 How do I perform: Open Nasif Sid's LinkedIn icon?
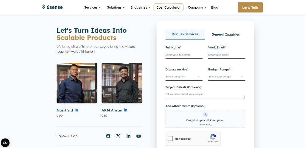tap(76, 110)
